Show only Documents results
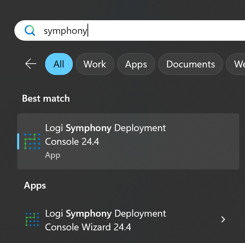245x243 pixels. (x=190, y=64)
